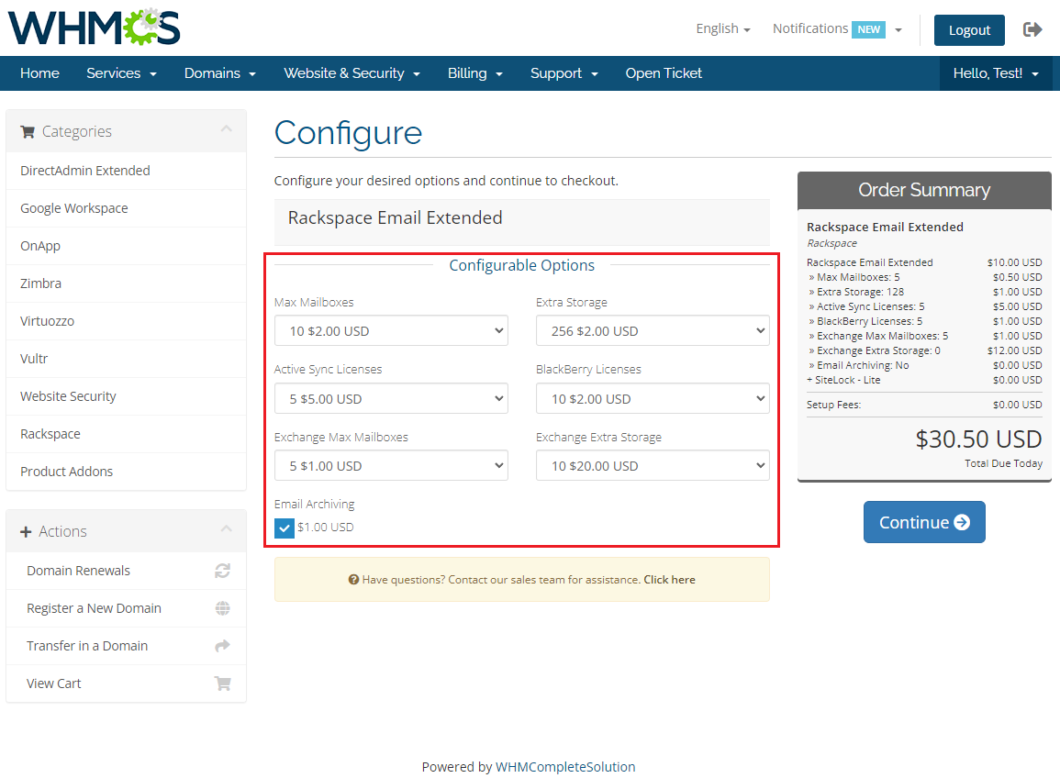Click the exit arrow icon beside Logout
This screenshot has width=1060, height=778.
(x=1032, y=29)
